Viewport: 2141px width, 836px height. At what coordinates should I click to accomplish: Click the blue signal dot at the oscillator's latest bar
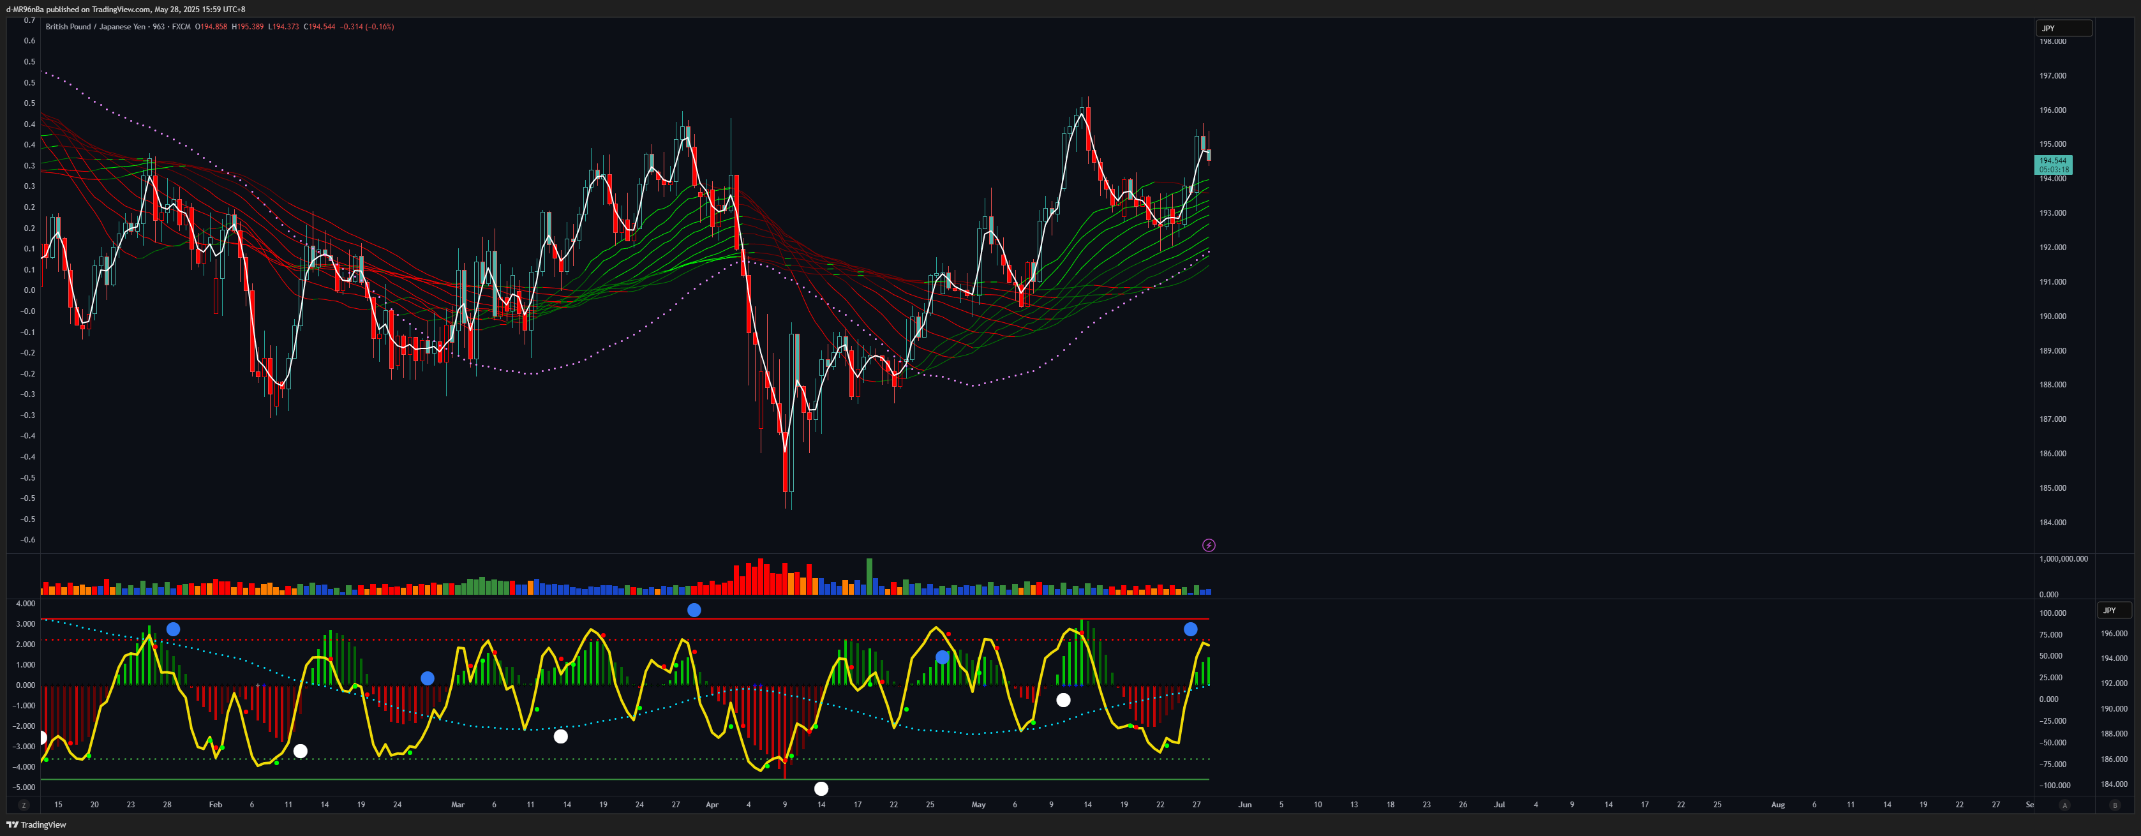[1190, 629]
